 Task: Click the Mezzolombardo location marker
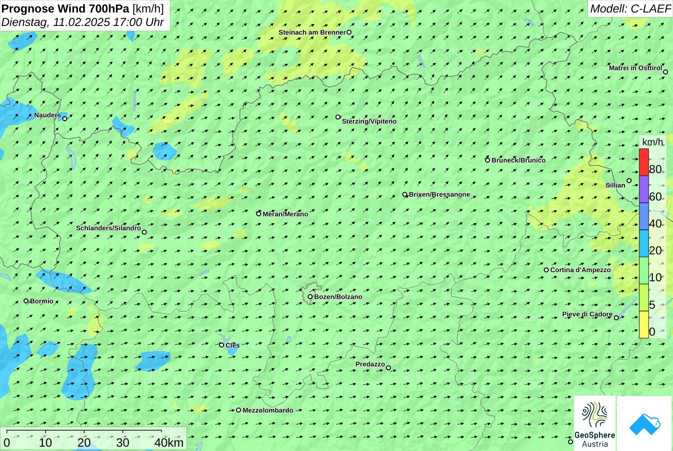(238, 410)
